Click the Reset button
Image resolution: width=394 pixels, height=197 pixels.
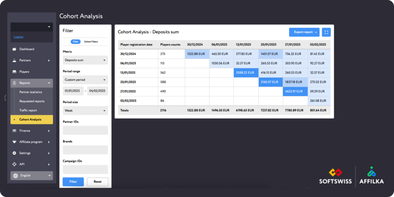click(x=97, y=182)
